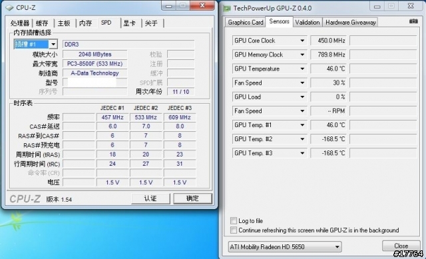Viewport: 426px width, 259px height.
Task: Click the tRC value 31 cell
Action: point(180,164)
